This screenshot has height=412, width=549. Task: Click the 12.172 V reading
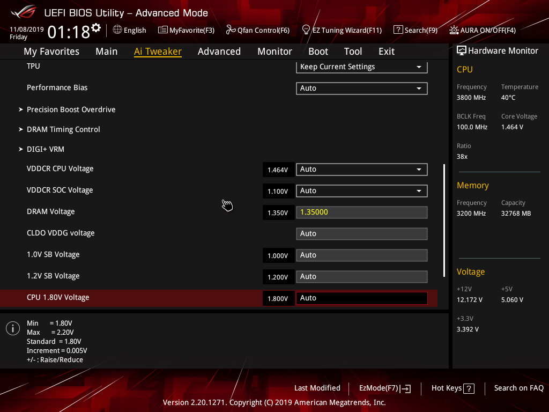click(x=469, y=300)
